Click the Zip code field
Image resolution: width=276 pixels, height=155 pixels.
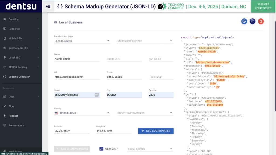[161, 95]
